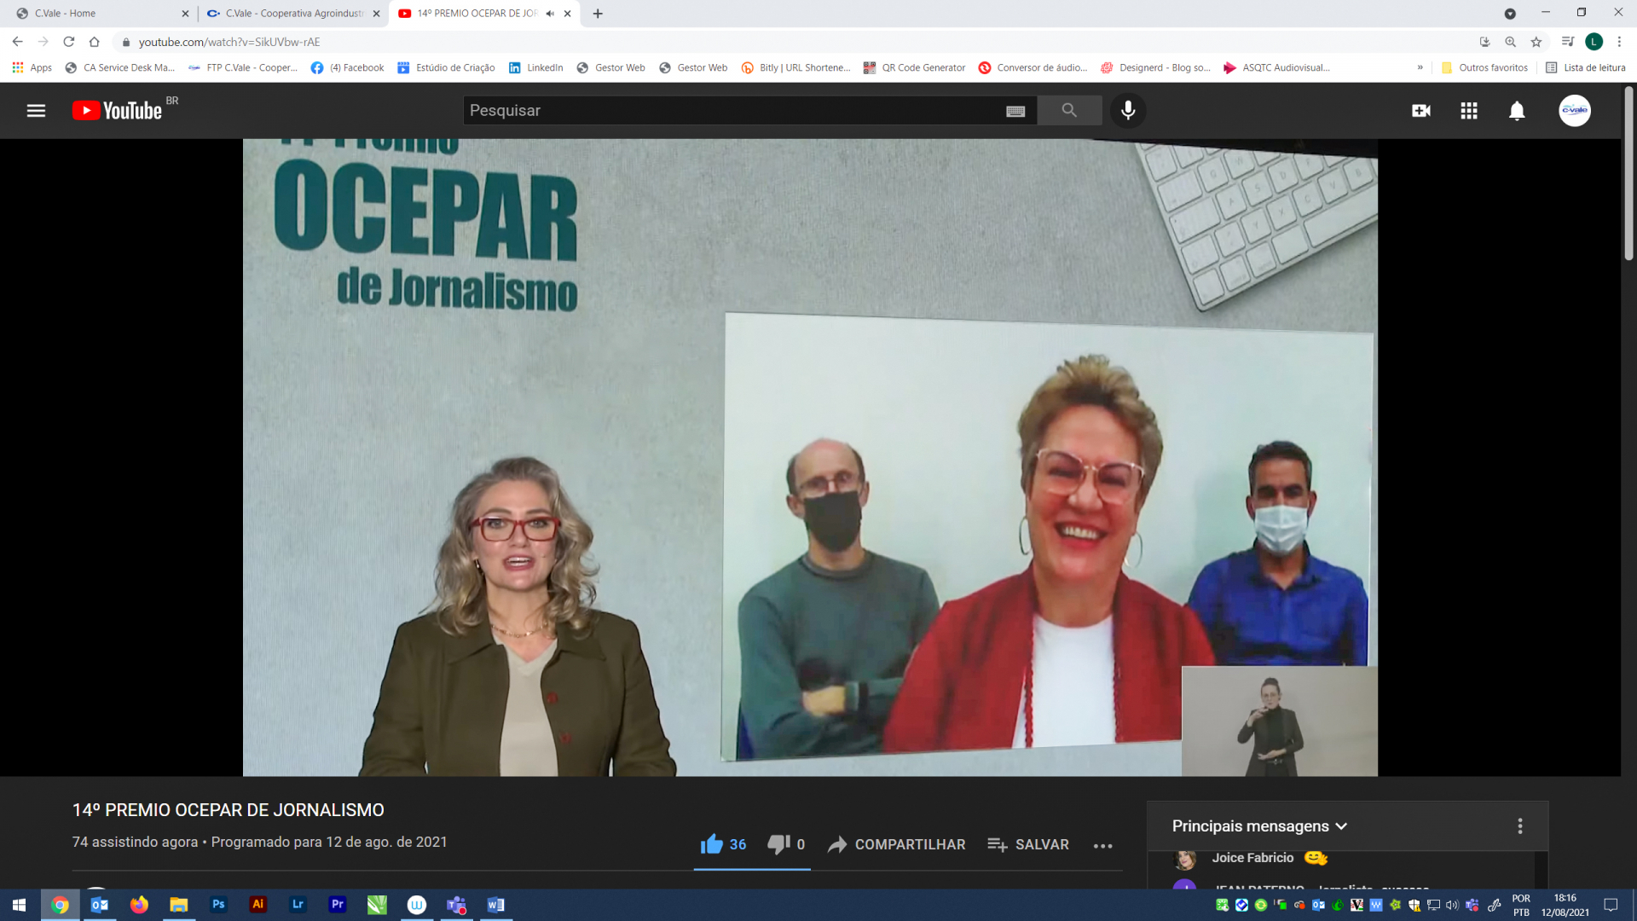
Task: Open the YouTube hamburger guide menu
Action: pyautogui.click(x=36, y=111)
